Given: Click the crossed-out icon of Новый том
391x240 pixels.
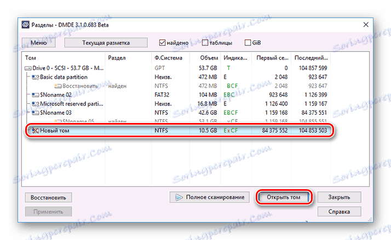Looking at the screenshot, I should click(x=35, y=131).
